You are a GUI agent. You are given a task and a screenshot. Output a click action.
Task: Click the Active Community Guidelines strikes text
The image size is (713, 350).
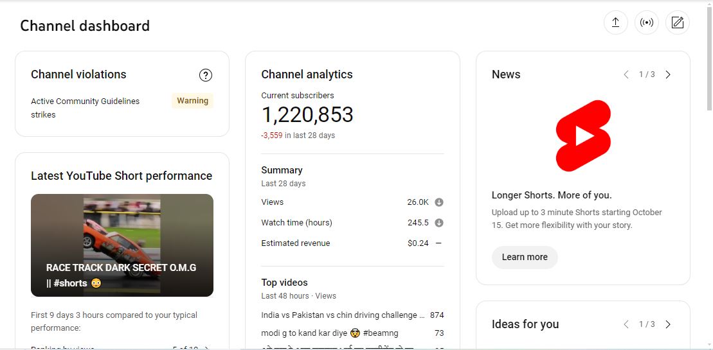point(85,108)
